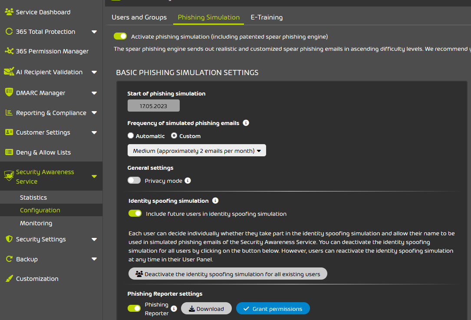Select the Automatic frequency radio button
The width and height of the screenshot is (471, 320).
coord(130,135)
